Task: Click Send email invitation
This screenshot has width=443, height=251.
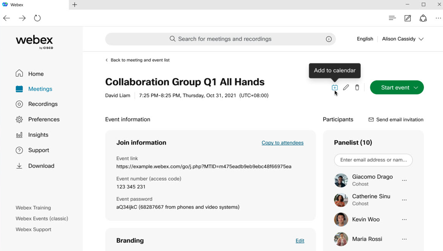Action: click(396, 120)
